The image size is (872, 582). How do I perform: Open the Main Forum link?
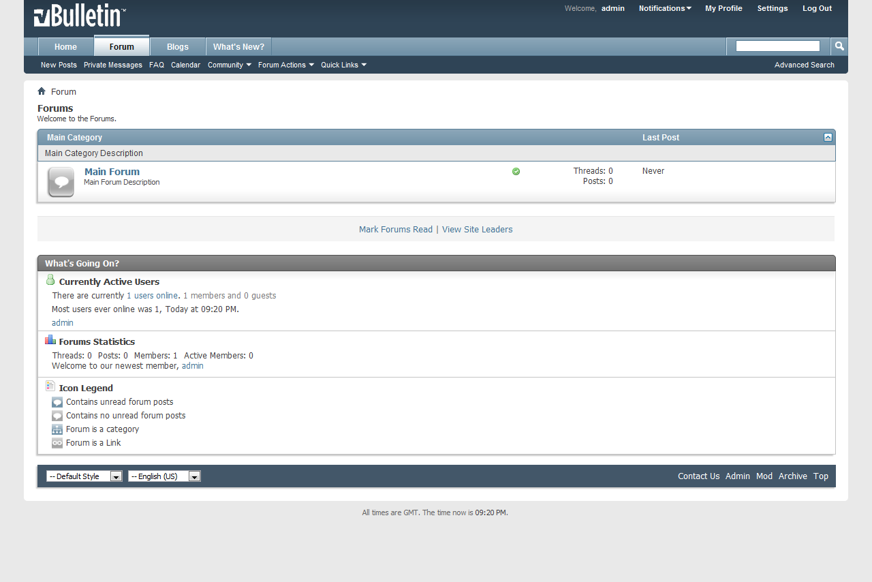[112, 172]
